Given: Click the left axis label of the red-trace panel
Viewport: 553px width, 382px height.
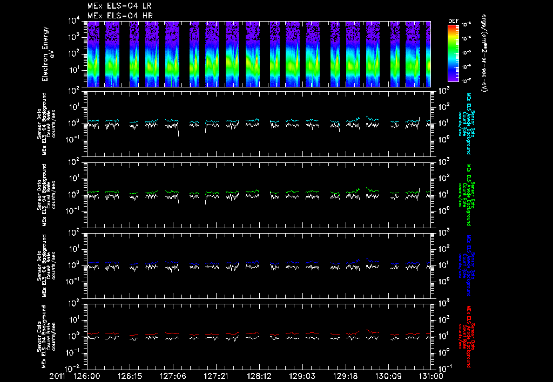Looking at the screenshot, I should (46, 337).
